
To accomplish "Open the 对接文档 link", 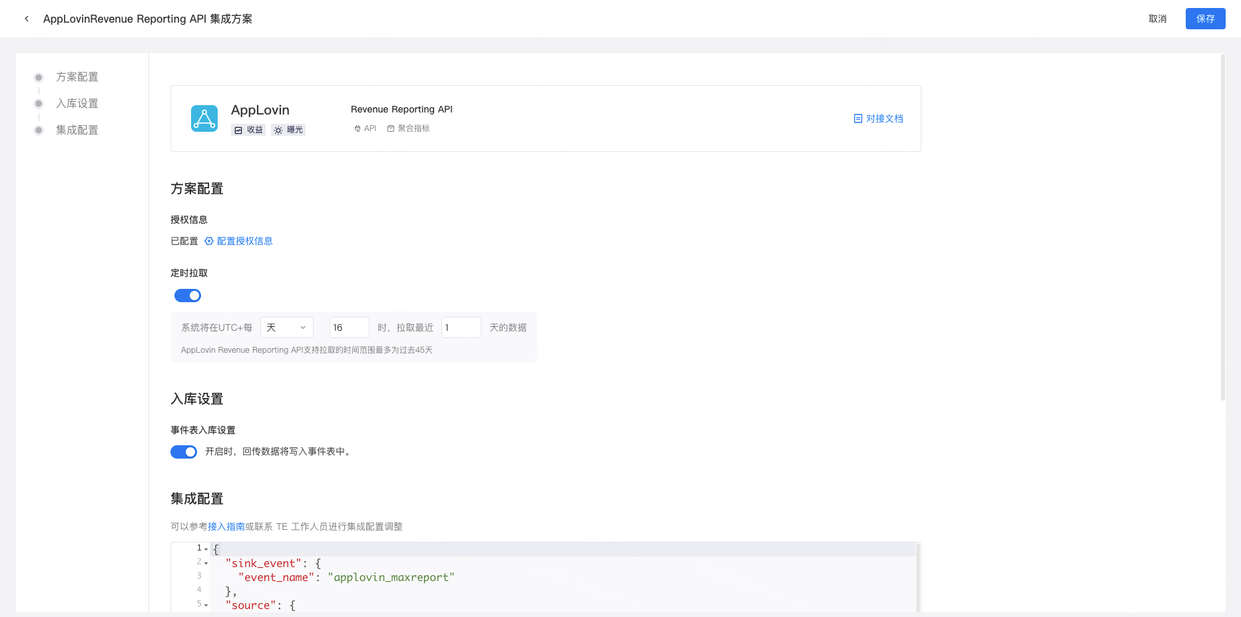I will (x=885, y=118).
